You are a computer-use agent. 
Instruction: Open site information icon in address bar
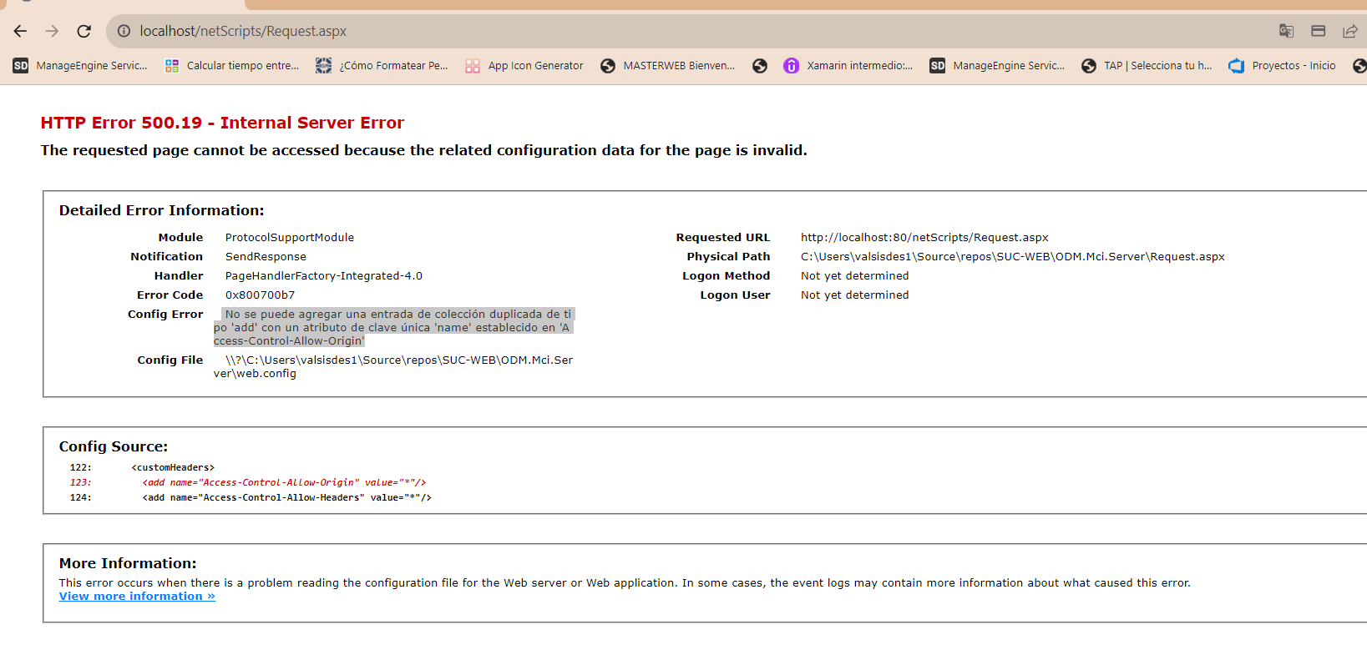pos(124,31)
